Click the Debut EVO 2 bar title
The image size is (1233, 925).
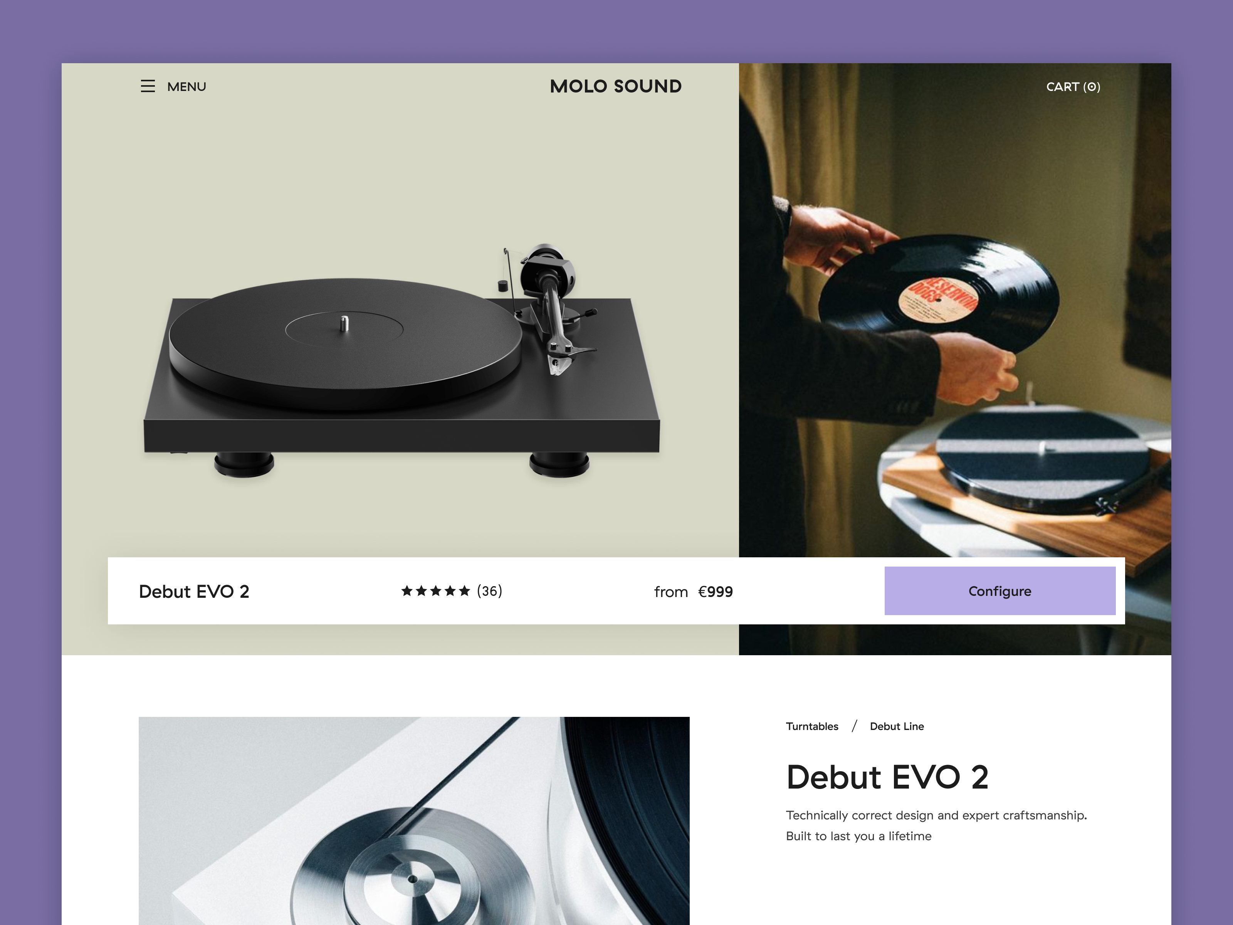click(194, 592)
